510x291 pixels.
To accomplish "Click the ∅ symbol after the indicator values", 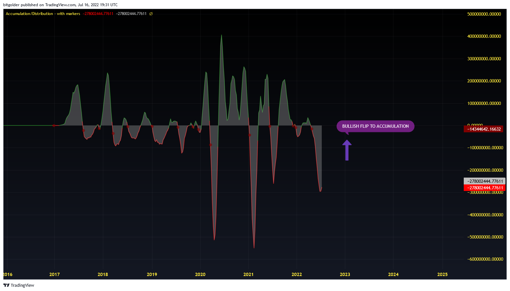I will pos(151,14).
